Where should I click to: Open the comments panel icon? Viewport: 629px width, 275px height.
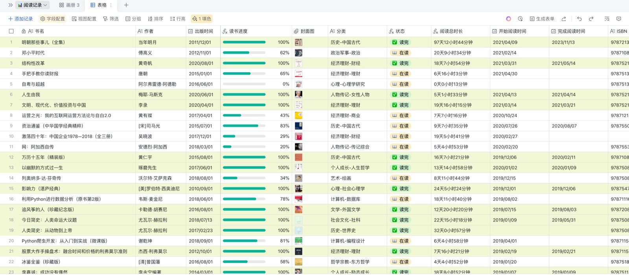[619, 19]
